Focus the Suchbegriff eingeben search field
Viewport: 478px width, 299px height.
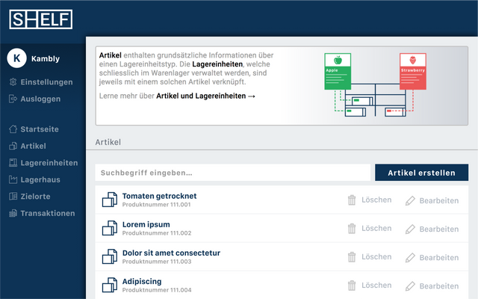233,173
